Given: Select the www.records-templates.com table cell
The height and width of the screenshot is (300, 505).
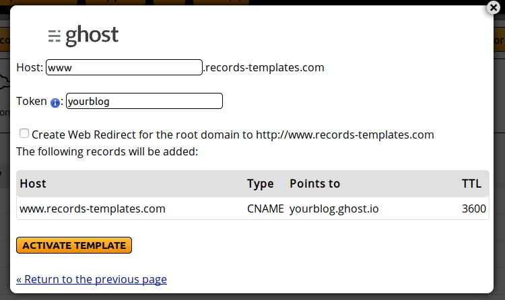Looking at the screenshot, I should pos(92,209).
